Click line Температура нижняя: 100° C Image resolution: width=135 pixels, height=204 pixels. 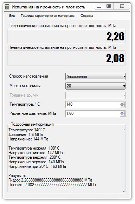pyautogui.click(x=34, y=148)
